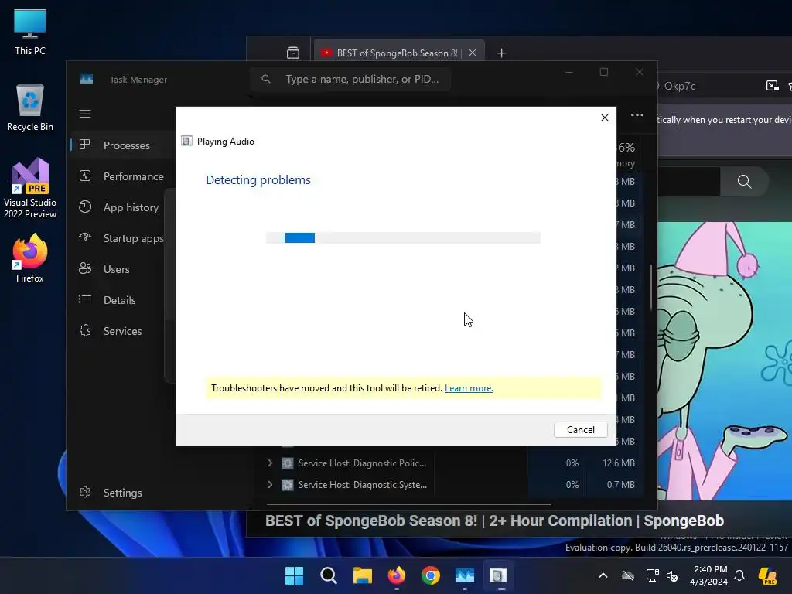
Task: Open a new browser tab with plus
Action: tap(501, 53)
